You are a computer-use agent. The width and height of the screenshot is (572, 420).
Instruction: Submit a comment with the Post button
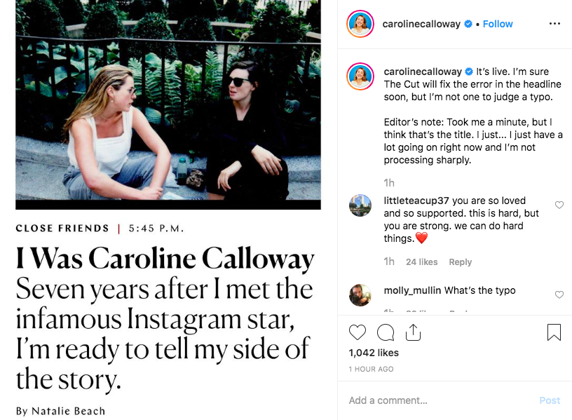550,400
